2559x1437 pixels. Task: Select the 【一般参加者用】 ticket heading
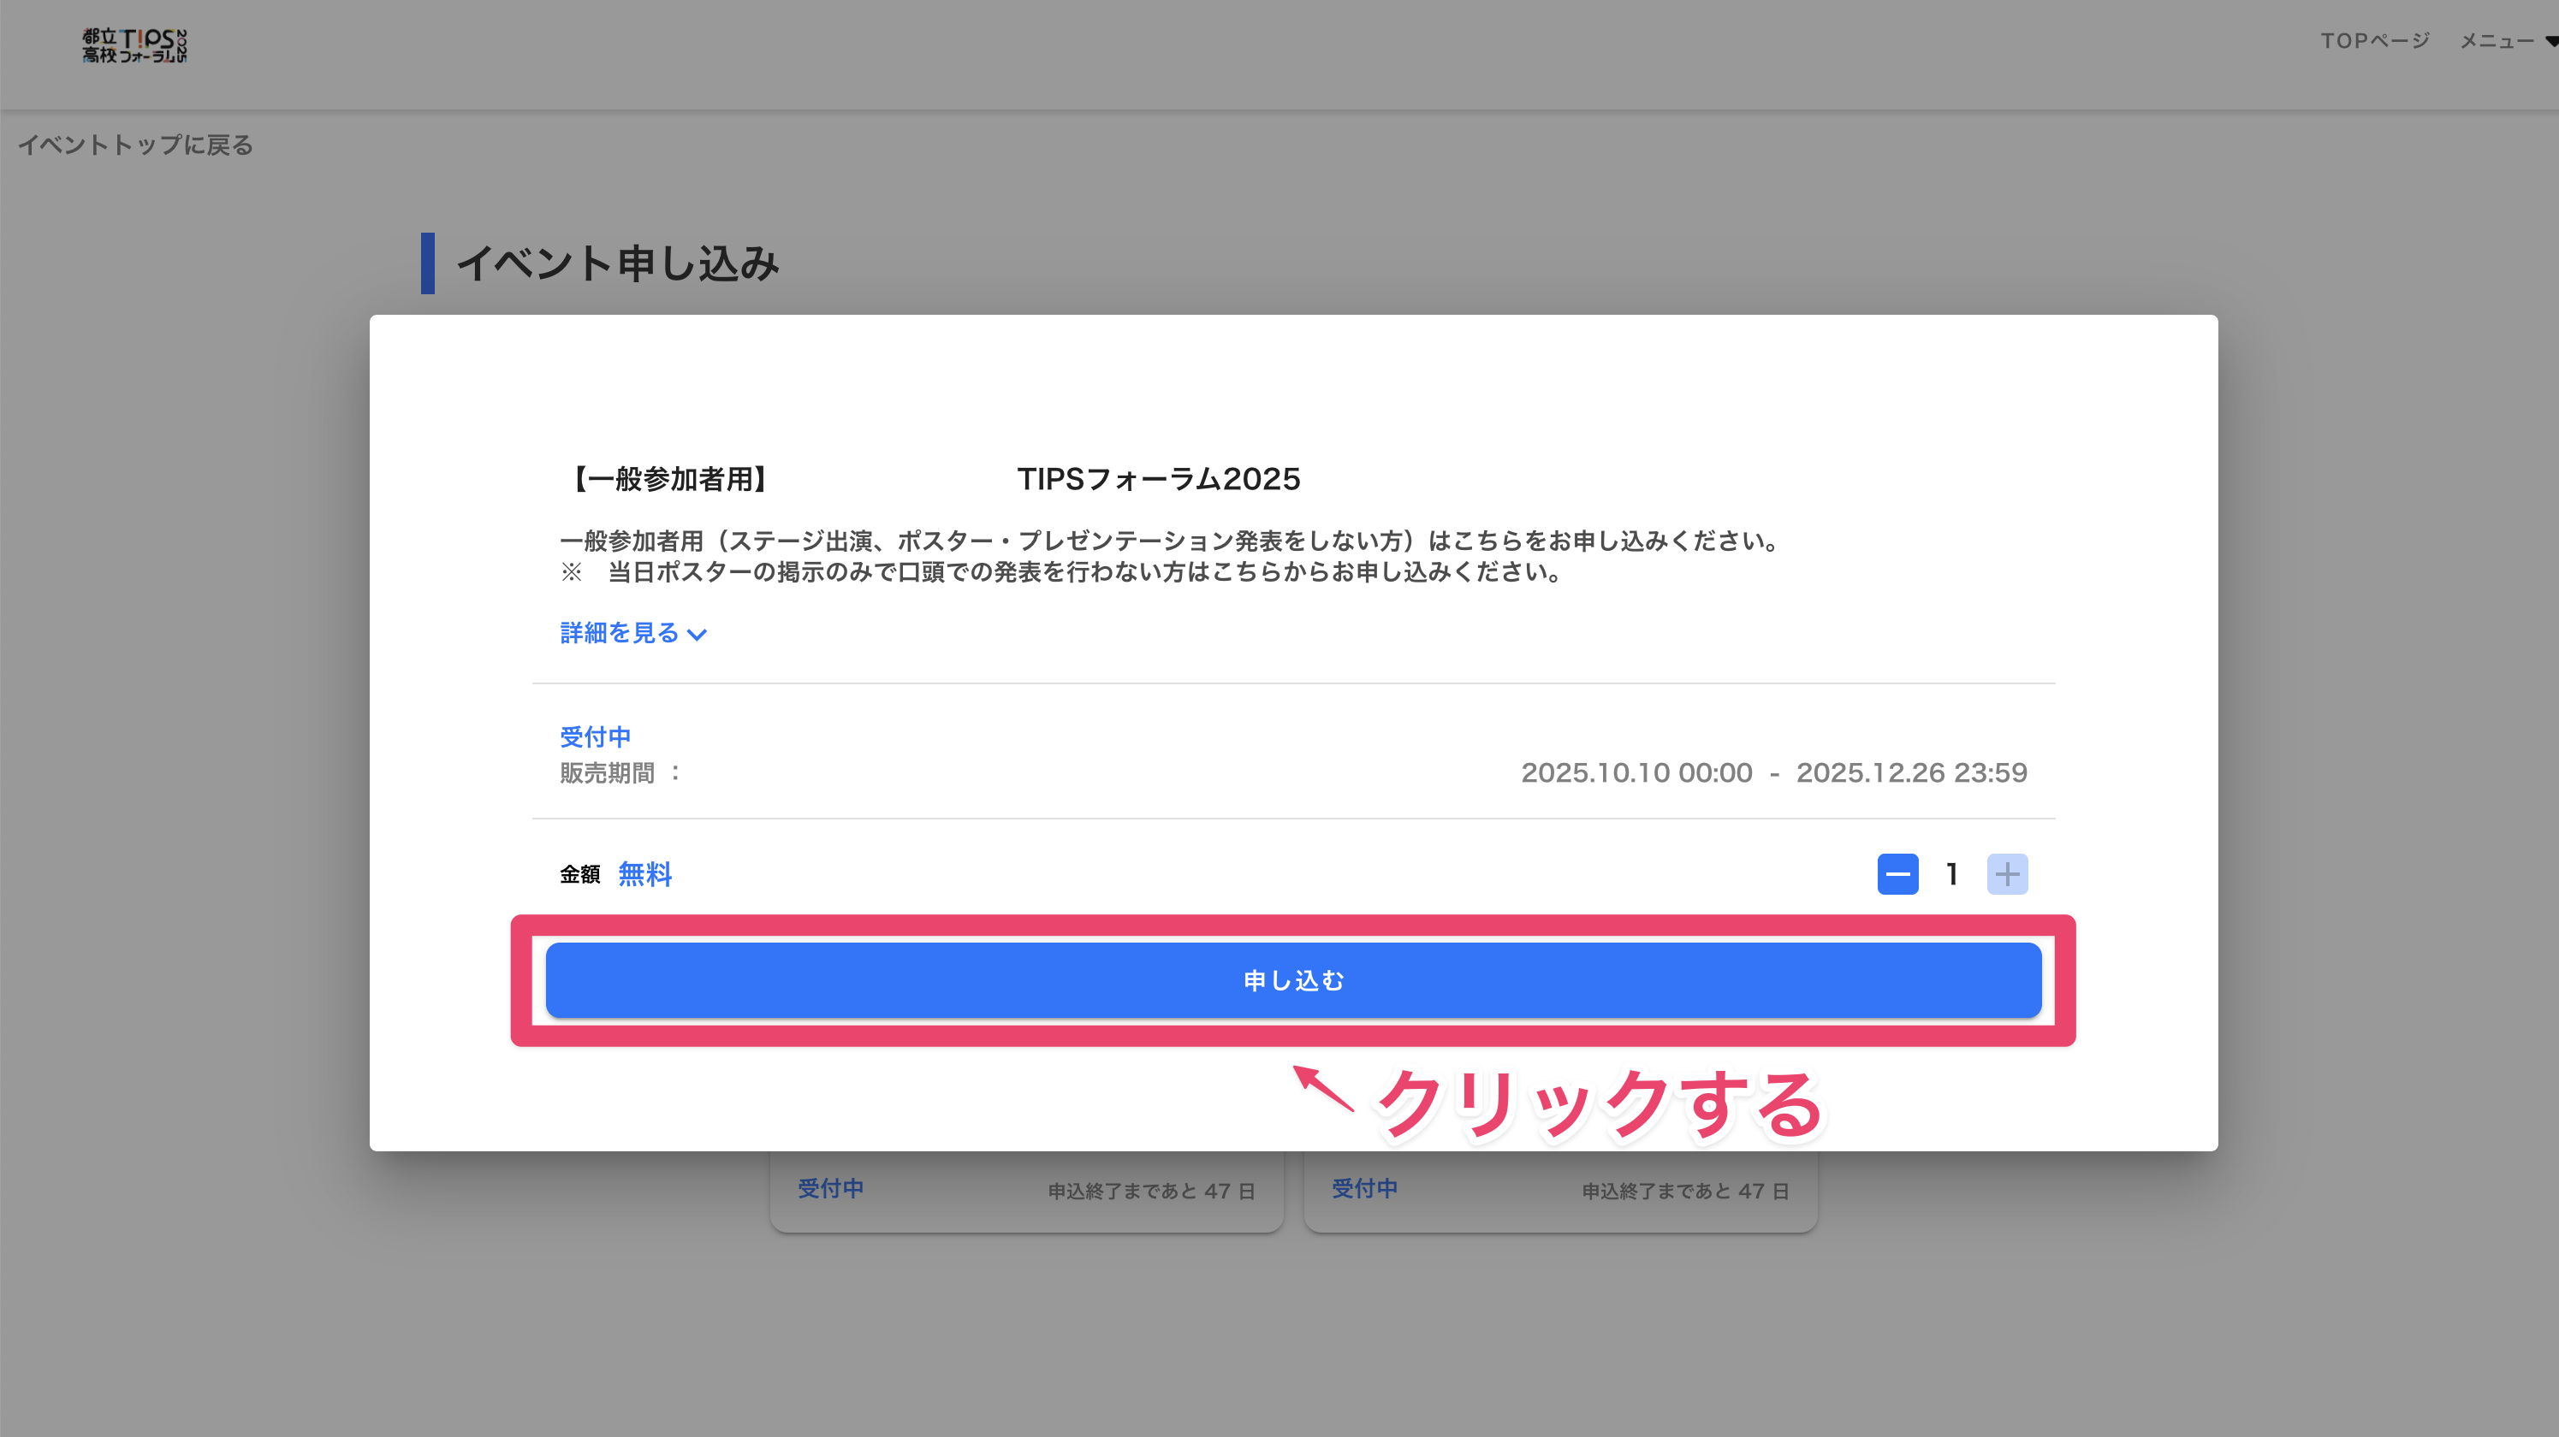pos(667,480)
